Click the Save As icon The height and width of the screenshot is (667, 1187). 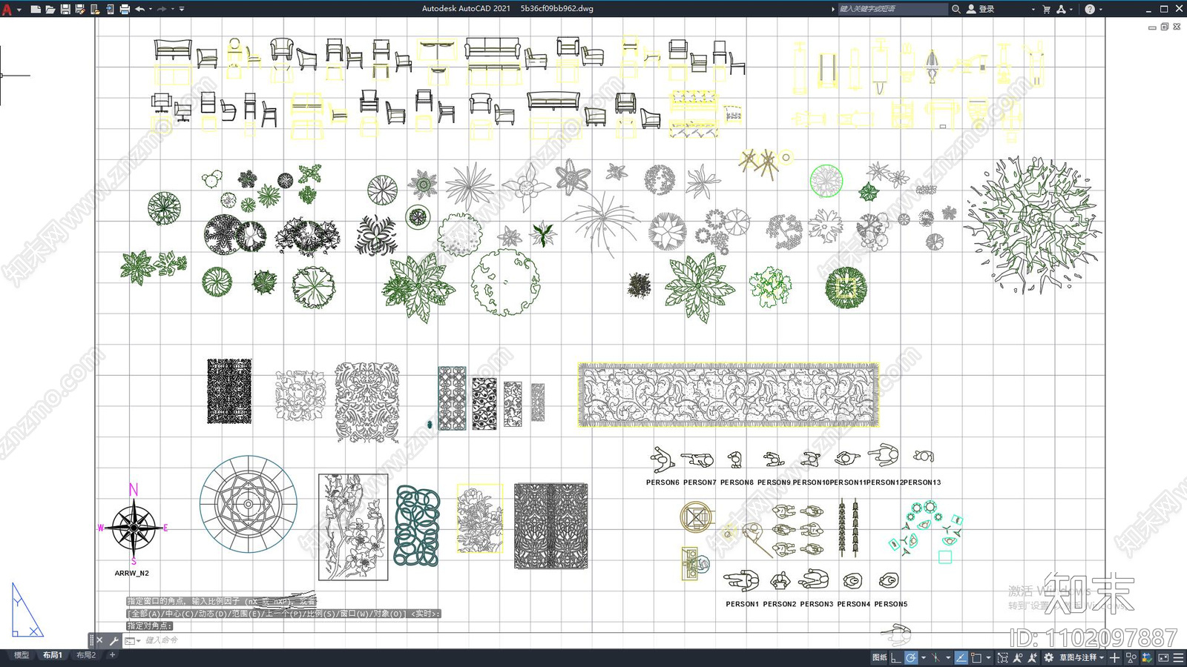(80, 9)
